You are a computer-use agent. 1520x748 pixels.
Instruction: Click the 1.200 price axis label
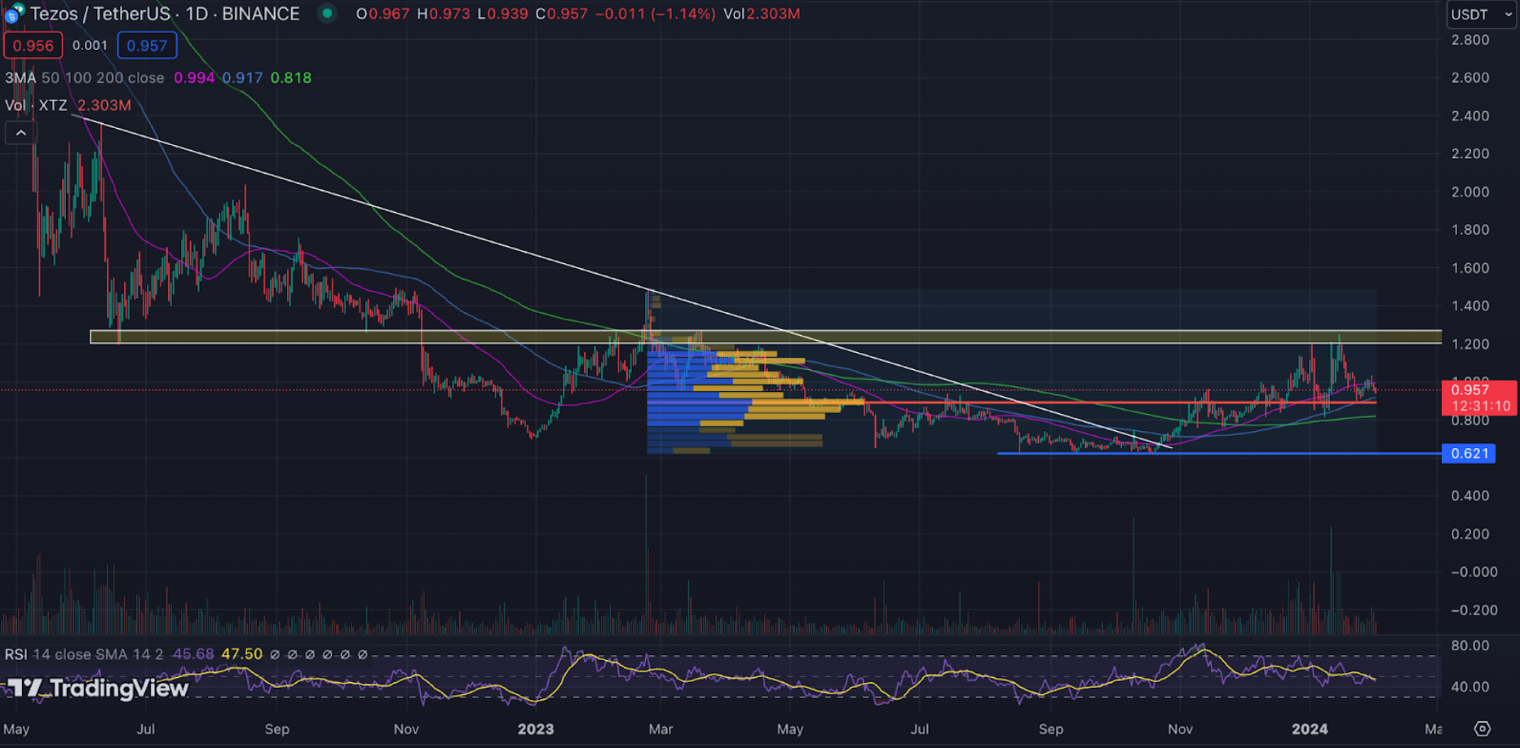point(1470,344)
